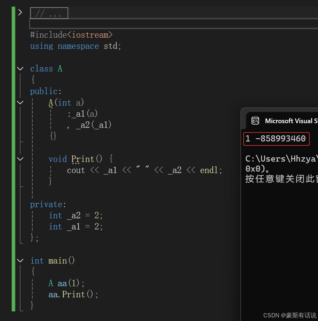Collapse the void Print() function
The width and height of the screenshot is (318, 321).
click(x=20, y=159)
